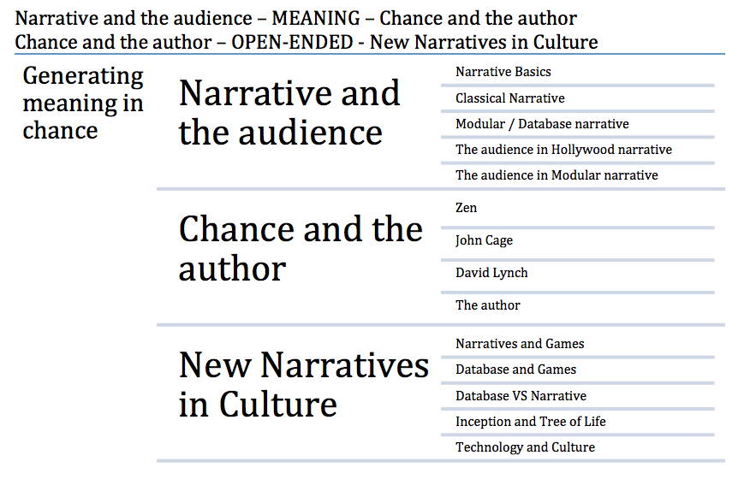This screenshot has width=756, height=485.
Task: Select 'Technology and Culture' item
Action: coord(525,447)
